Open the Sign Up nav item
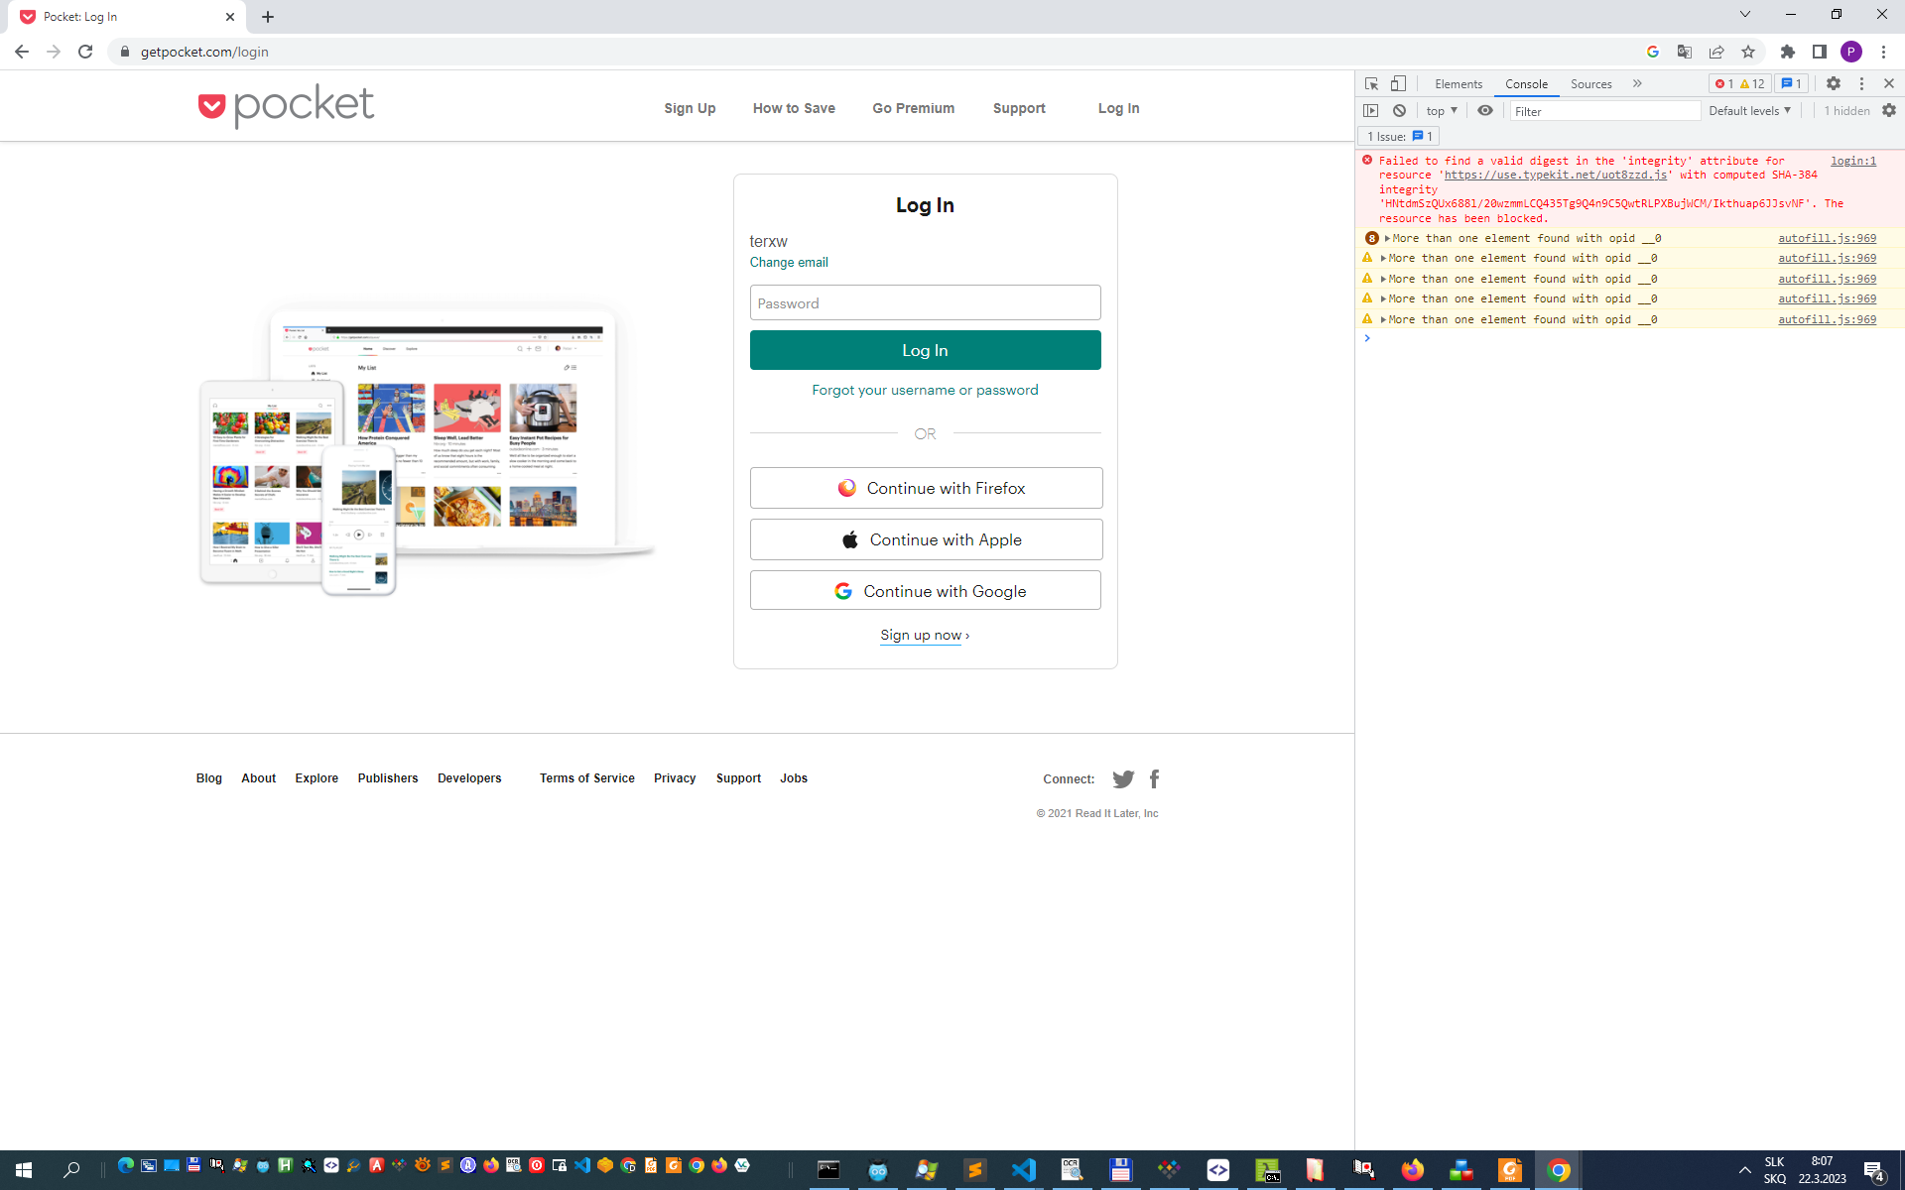Screen dimensions: 1905x1190 tap(690, 108)
